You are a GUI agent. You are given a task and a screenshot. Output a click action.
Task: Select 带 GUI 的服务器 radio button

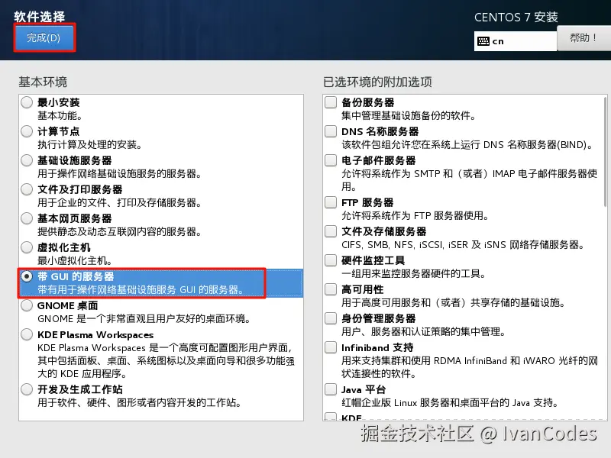(x=27, y=276)
